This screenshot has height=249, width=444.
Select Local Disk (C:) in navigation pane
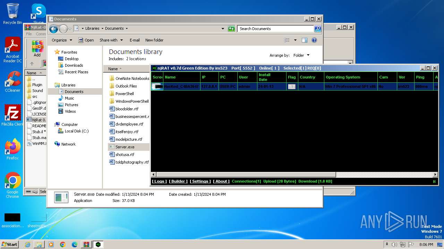[76, 131]
